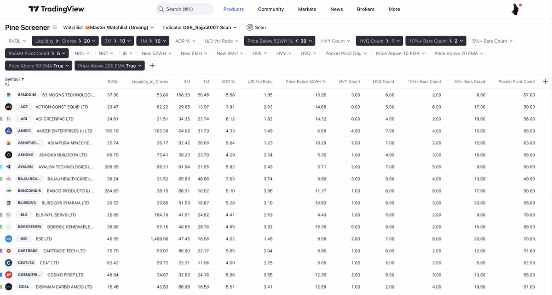The image size is (552, 295).
Task: Click the AGI Greenpac logo icon
Action: coord(8,119)
